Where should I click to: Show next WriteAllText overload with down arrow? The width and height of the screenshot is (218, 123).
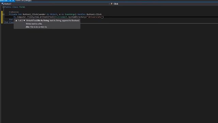tap(24, 20)
